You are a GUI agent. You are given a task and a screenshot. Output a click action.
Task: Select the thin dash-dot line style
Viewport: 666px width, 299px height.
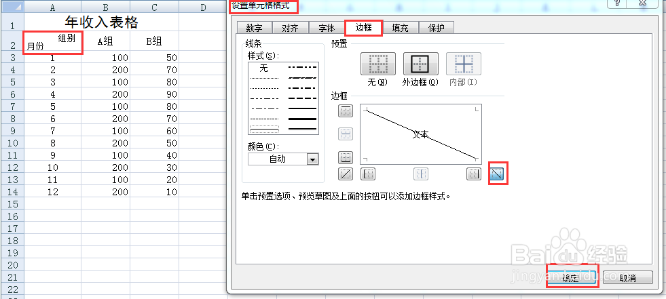coord(264,108)
